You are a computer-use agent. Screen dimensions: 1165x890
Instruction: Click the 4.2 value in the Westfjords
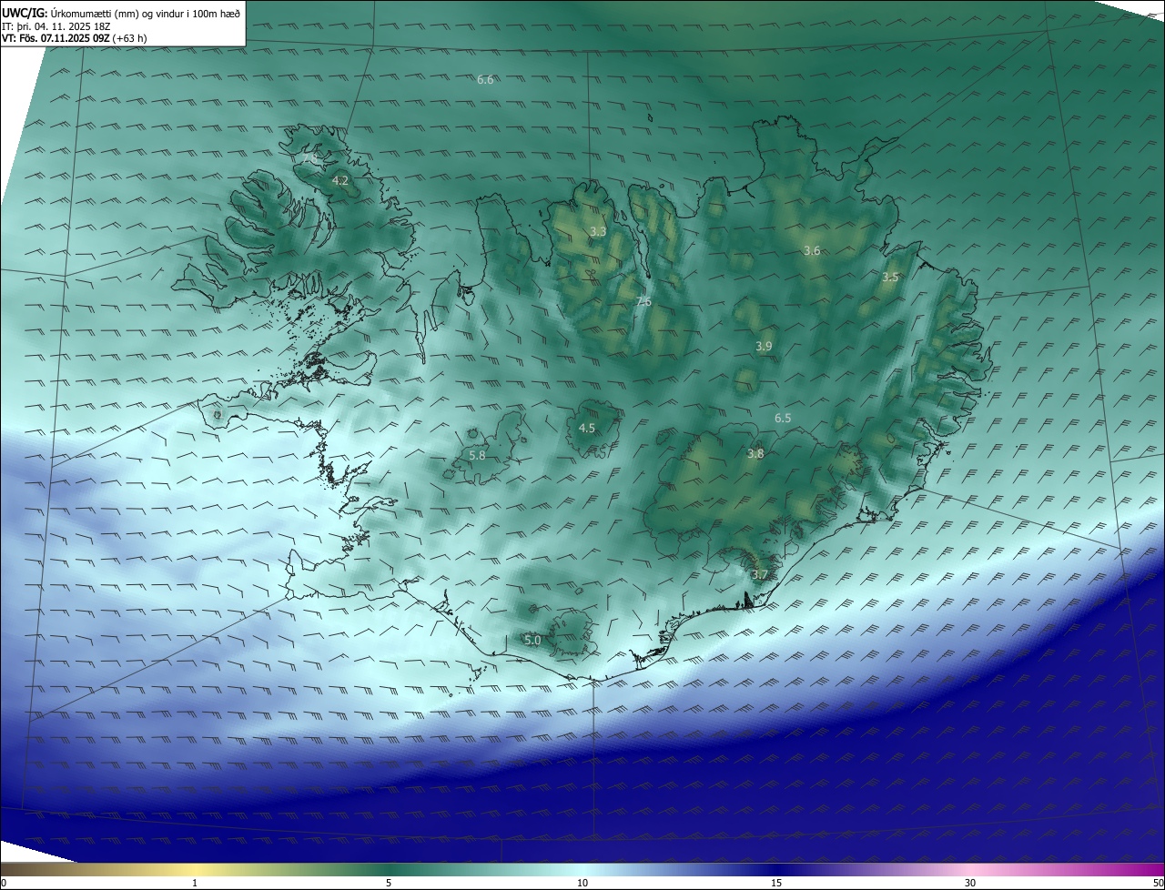pyautogui.click(x=339, y=181)
